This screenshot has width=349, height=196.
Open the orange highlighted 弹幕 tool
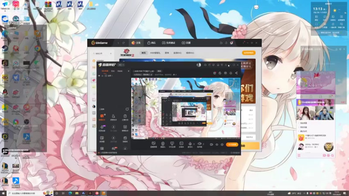(102, 117)
